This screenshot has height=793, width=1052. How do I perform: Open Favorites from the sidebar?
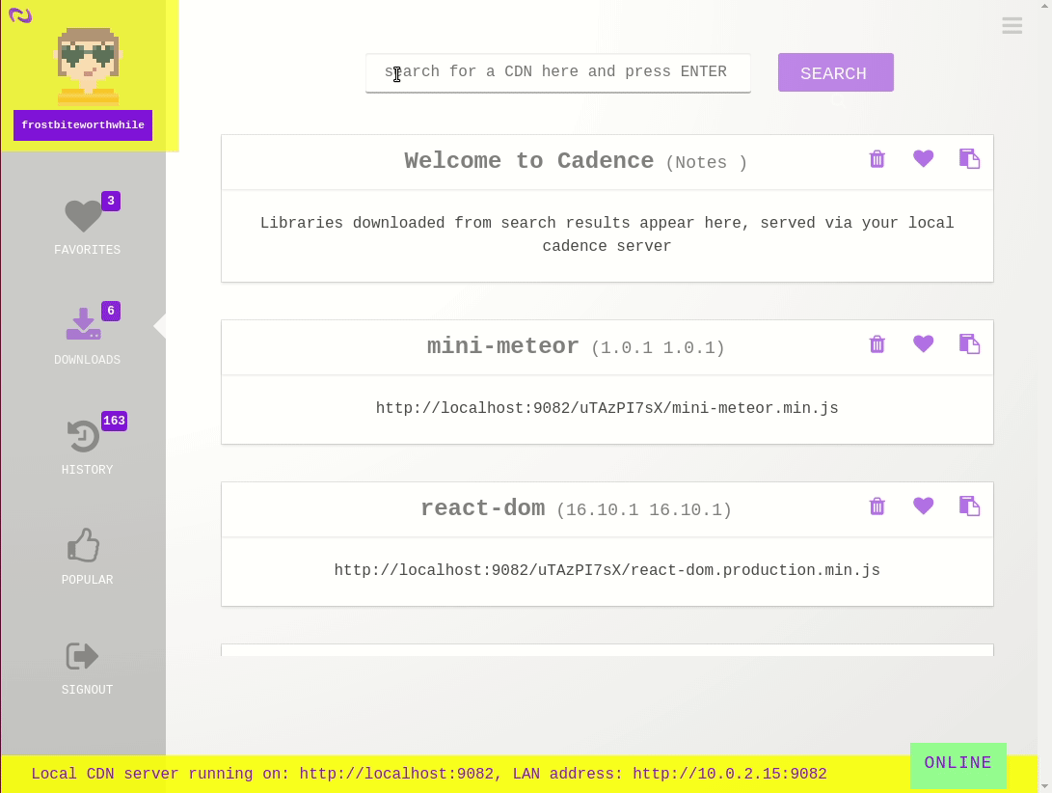(x=83, y=216)
